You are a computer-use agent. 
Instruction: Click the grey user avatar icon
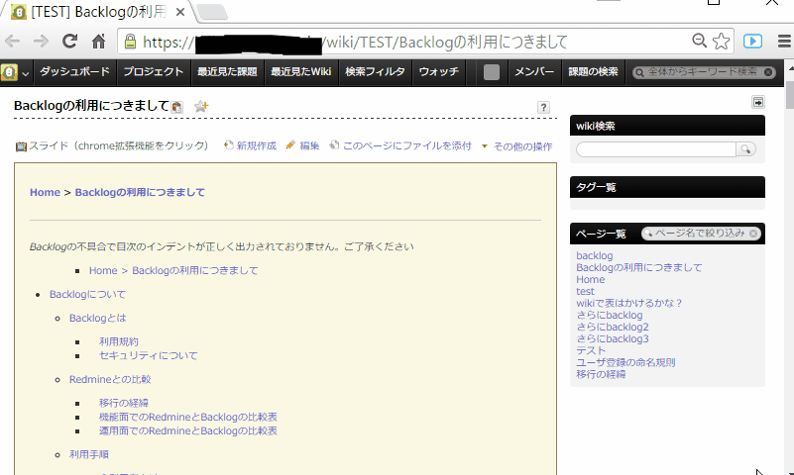pos(492,72)
